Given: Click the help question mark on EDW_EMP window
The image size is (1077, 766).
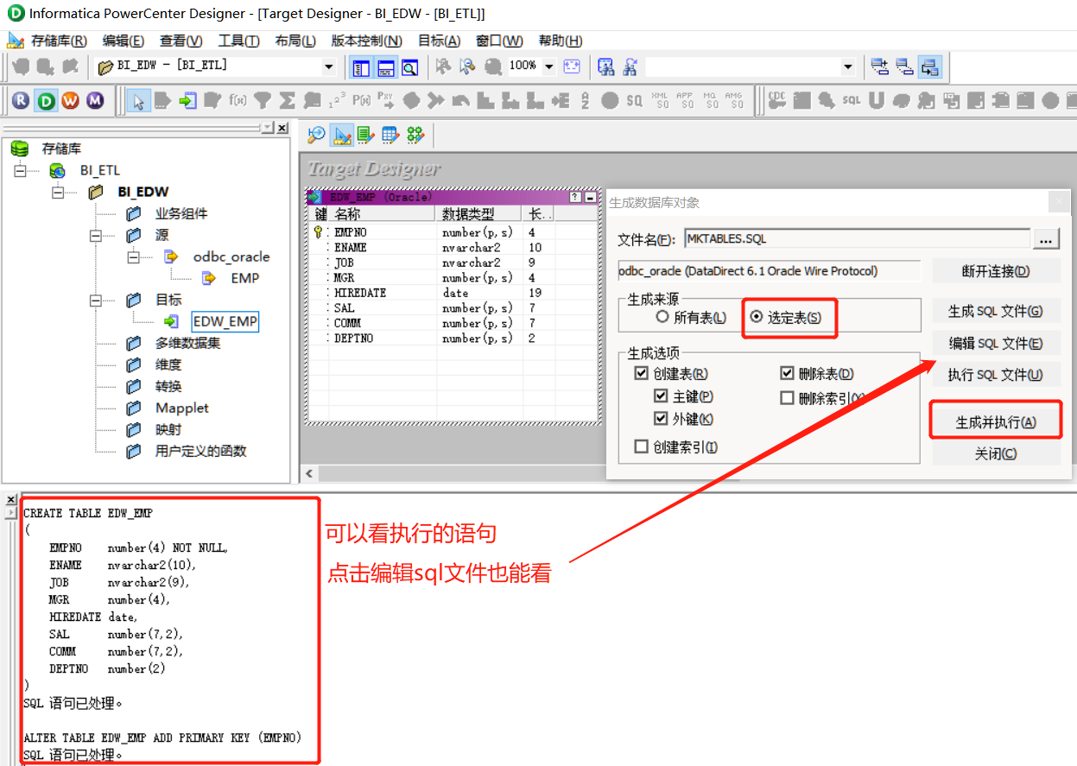Looking at the screenshot, I should 577,197.
